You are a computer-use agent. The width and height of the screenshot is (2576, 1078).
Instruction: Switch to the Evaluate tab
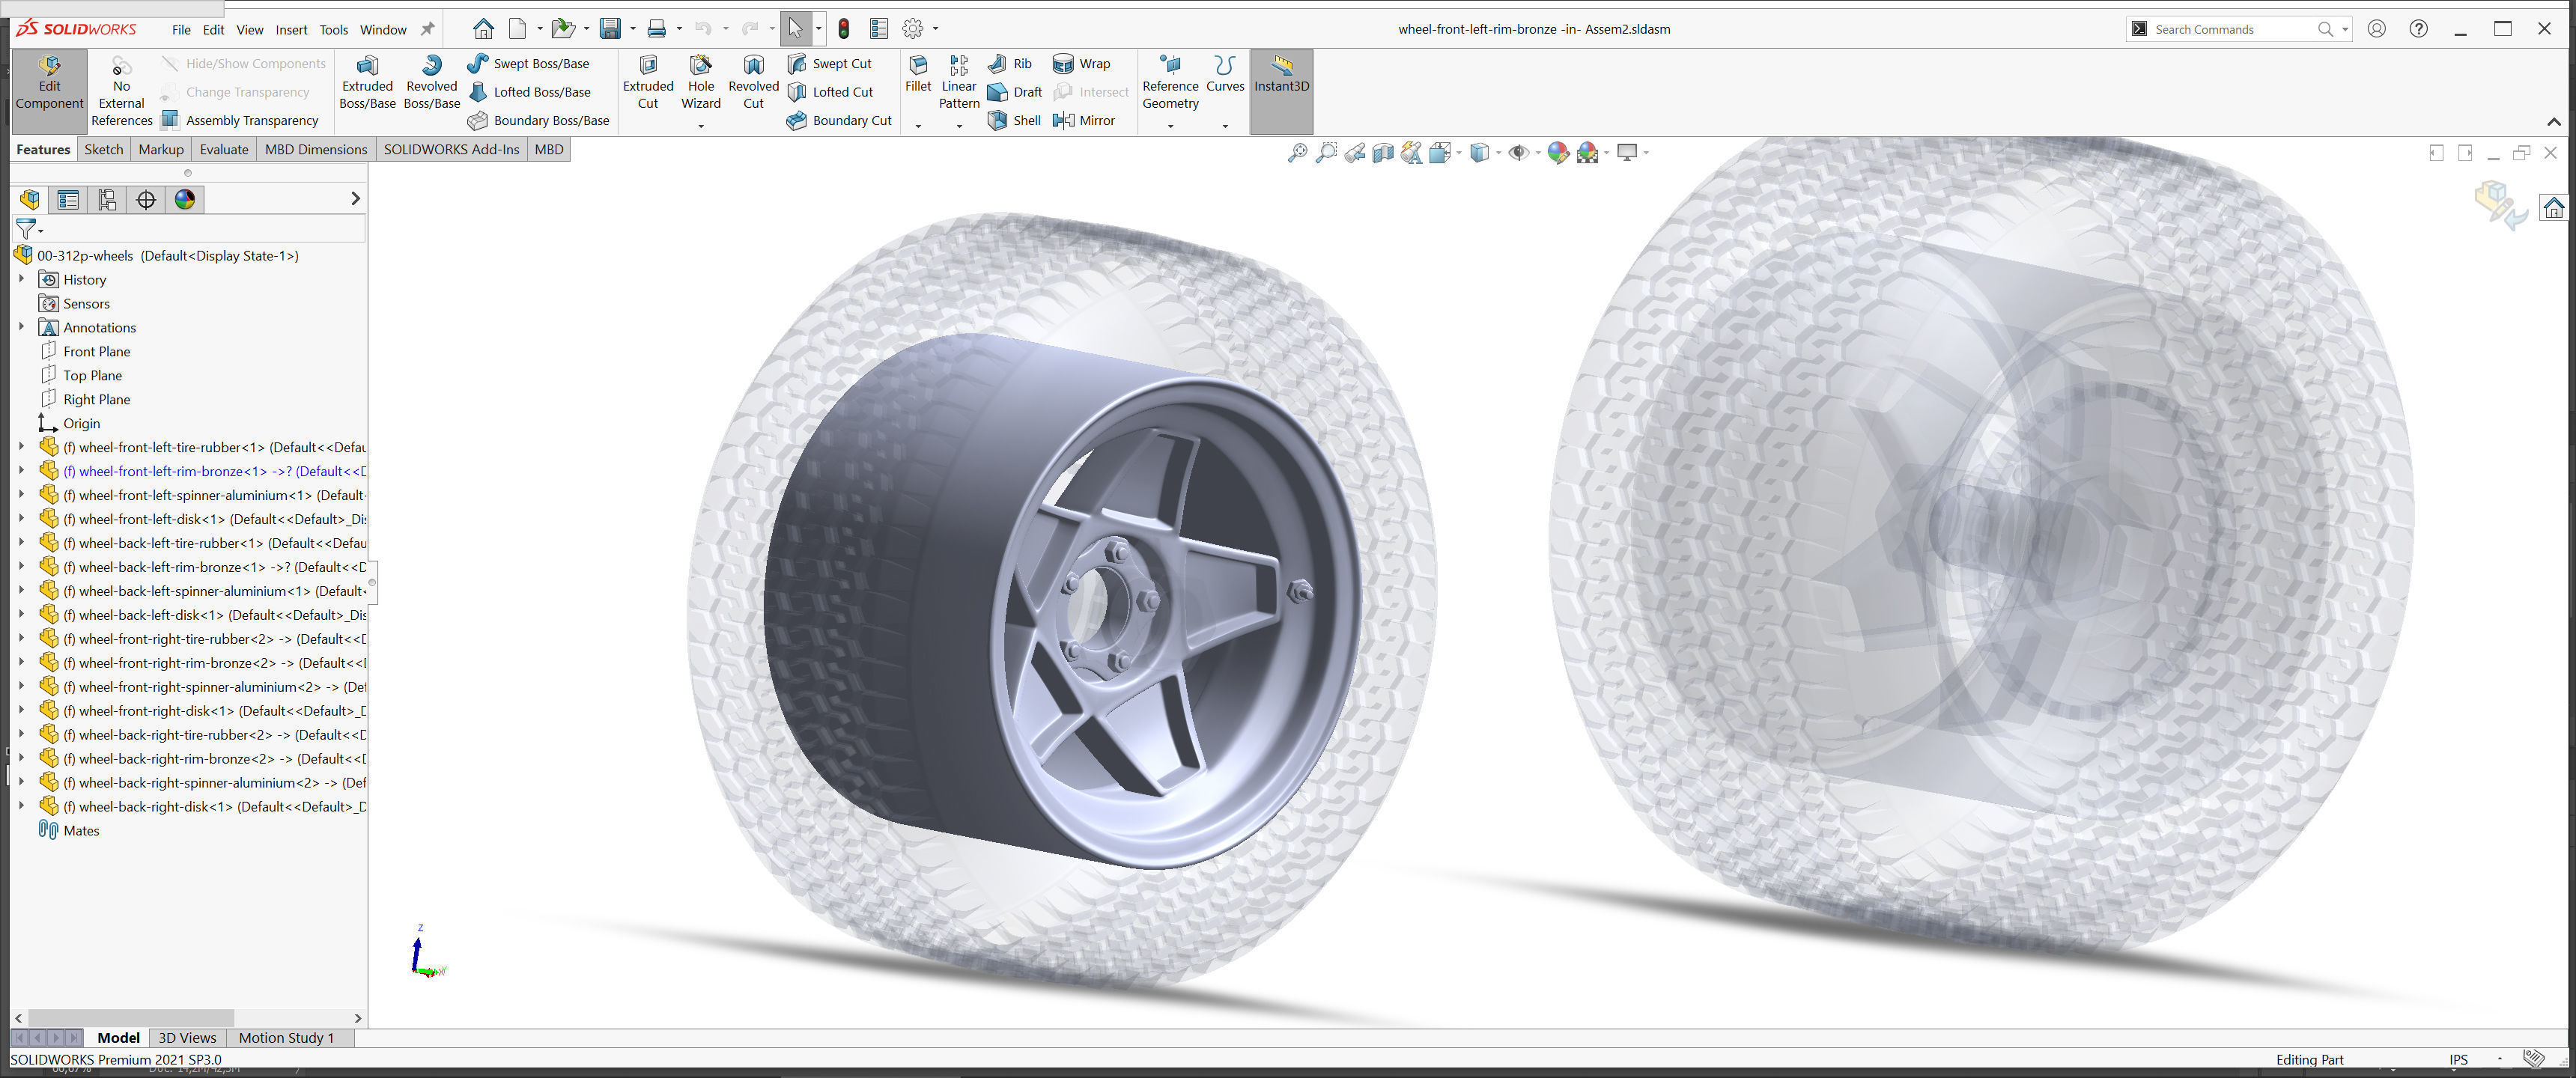tap(223, 149)
